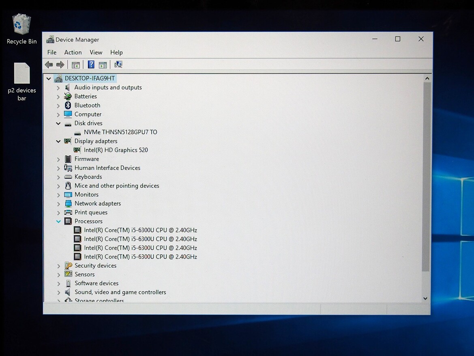Click the Forward arrow in the toolbar
This screenshot has height=356, width=474.
[x=60, y=65]
